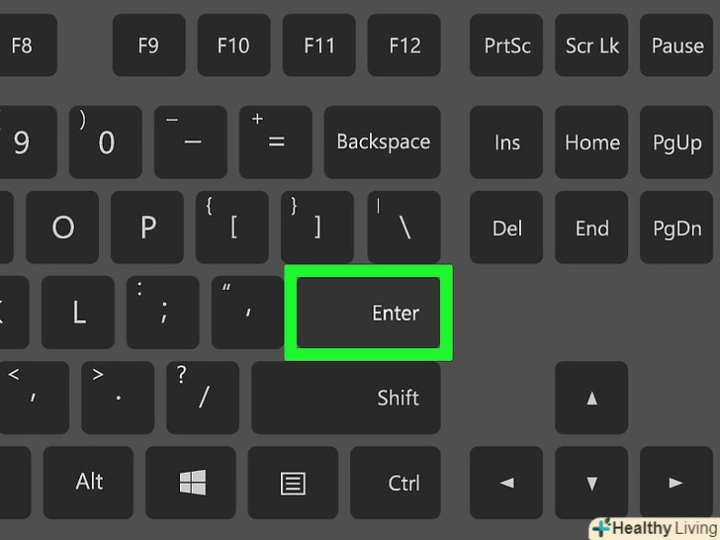The height and width of the screenshot is (540, 720).
Task: Click the Home key
Action: pos(591,141)
